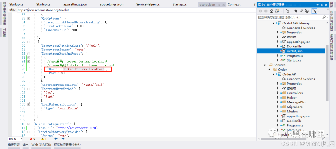Close the ocelot.json editor tab

pos(223,4)
